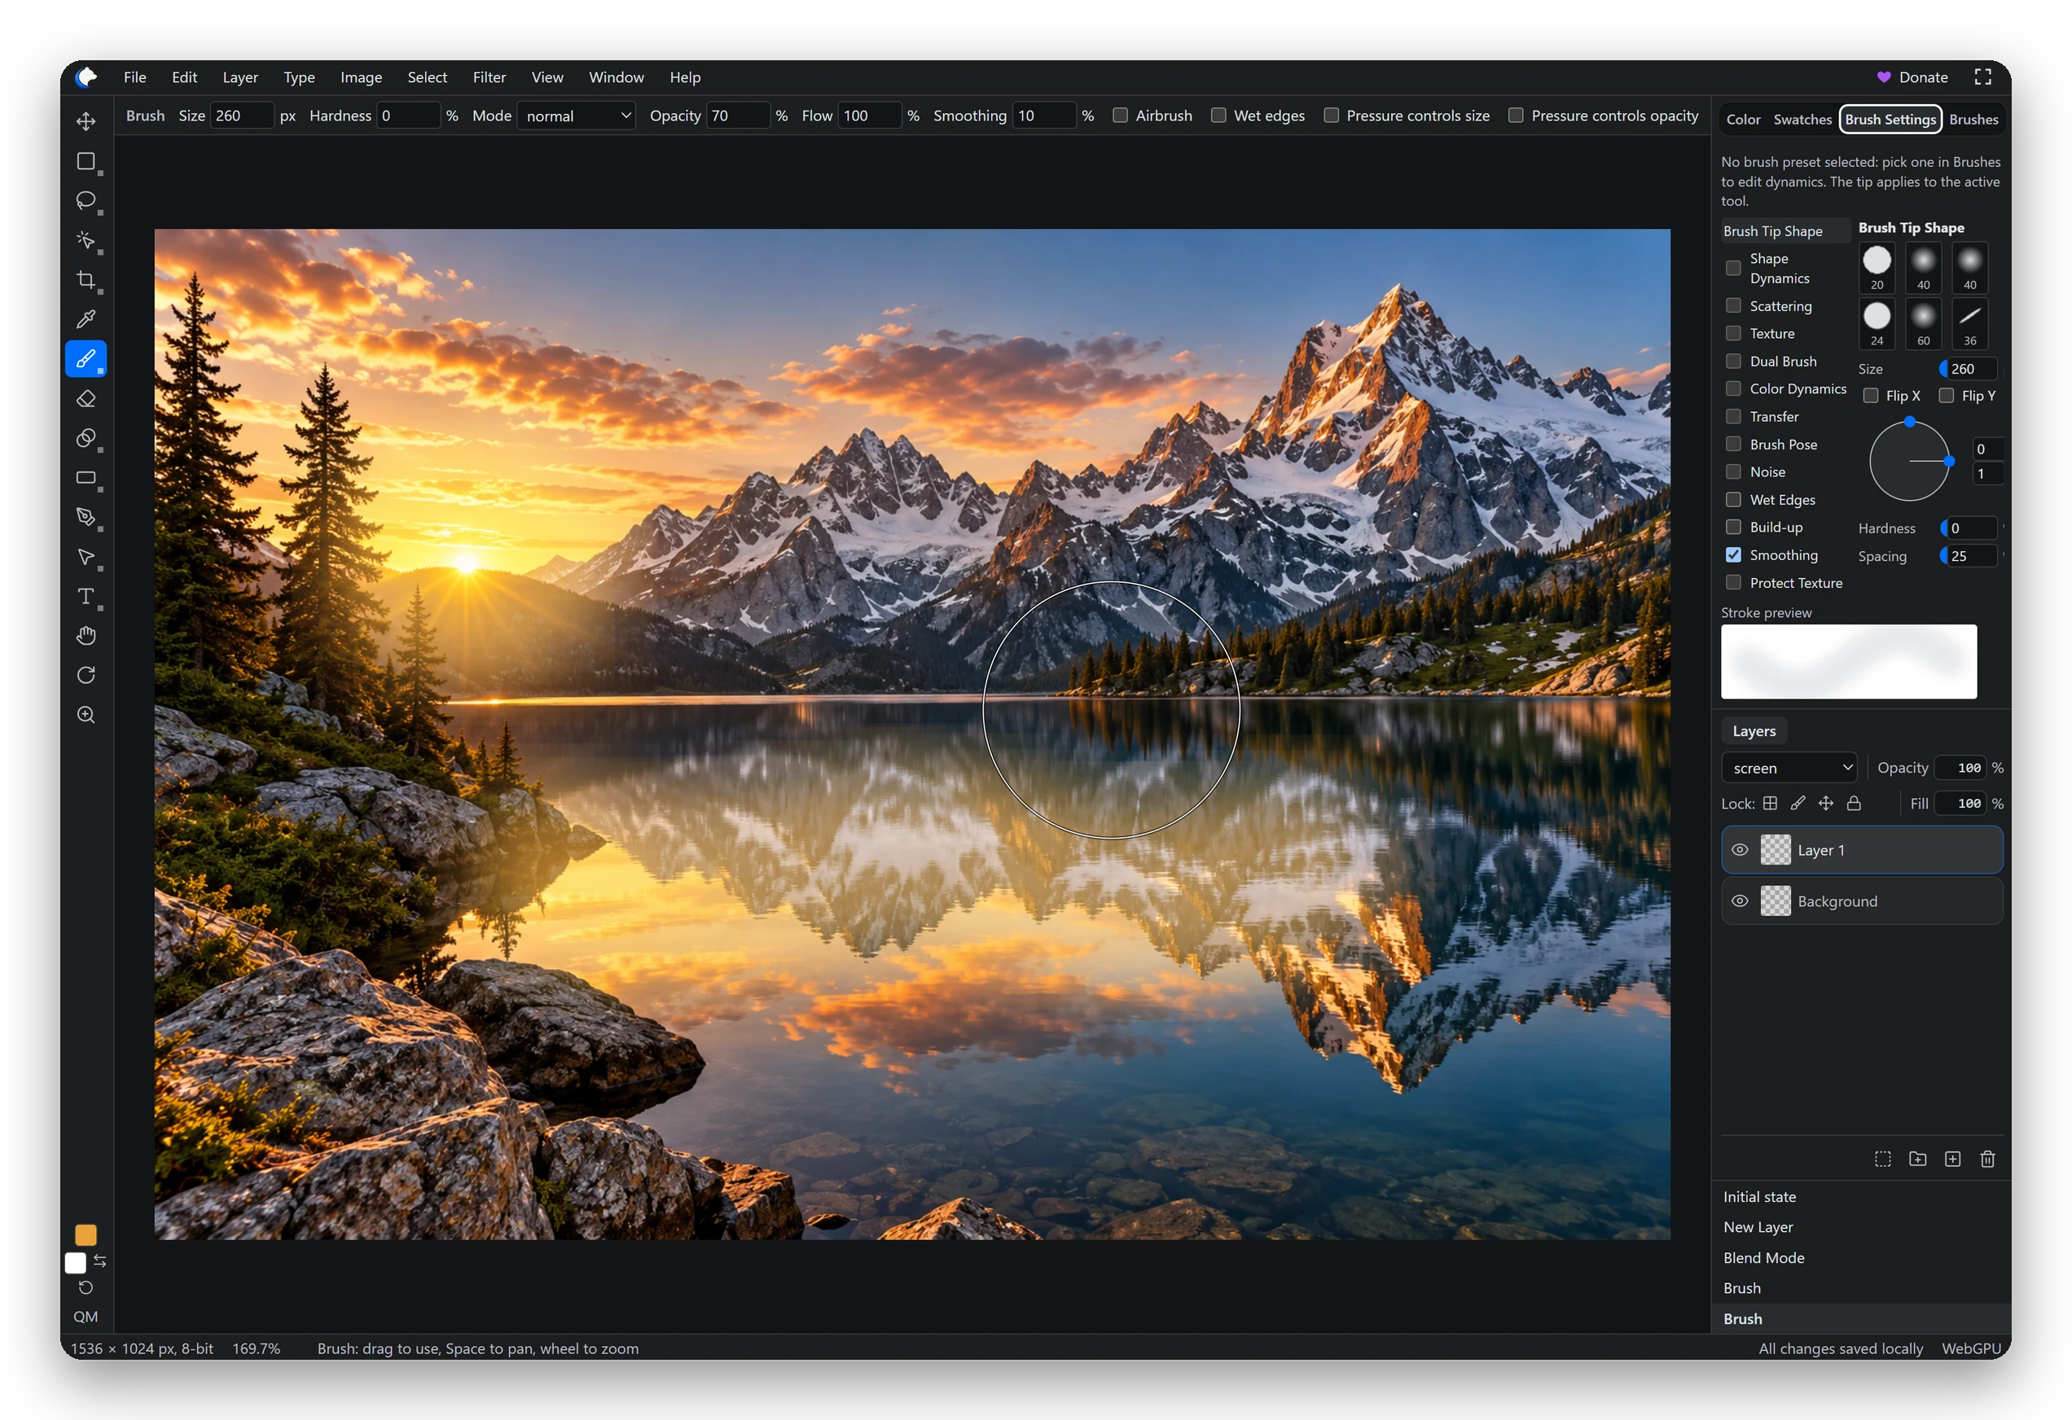Hide Layer 1 with eye icon
2072x1420 pixels.
click(x=1740, y=850)
